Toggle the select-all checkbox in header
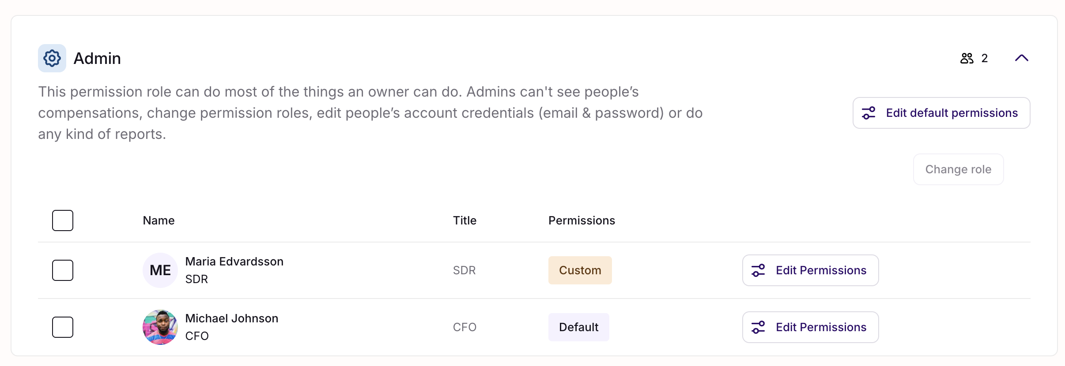The image size is (1065, 366). point(63,220)
